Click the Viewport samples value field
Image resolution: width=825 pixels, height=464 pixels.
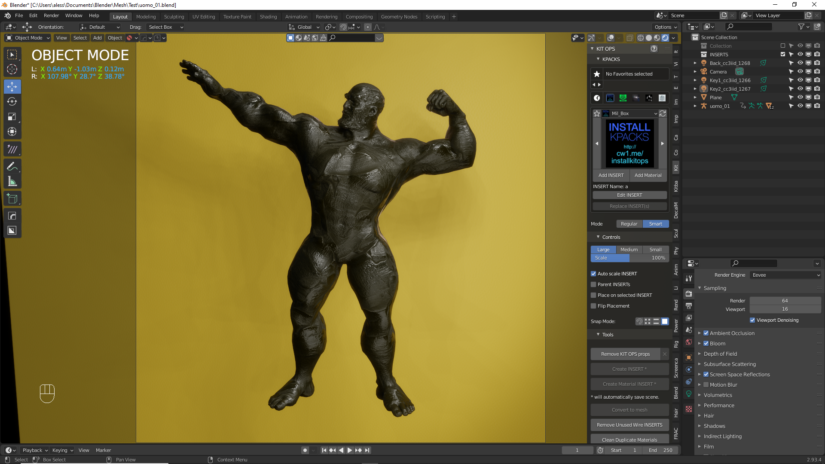pyautogui.click(x=785, y=309)
